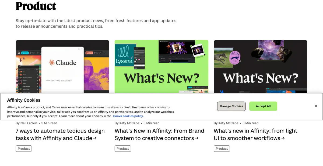Click Product tag under light UI article
This screenshot has width=323, height=166.
click(x=222, y=149)
